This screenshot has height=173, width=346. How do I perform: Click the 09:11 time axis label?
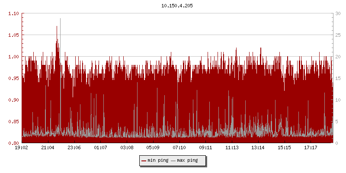point(205,148)
